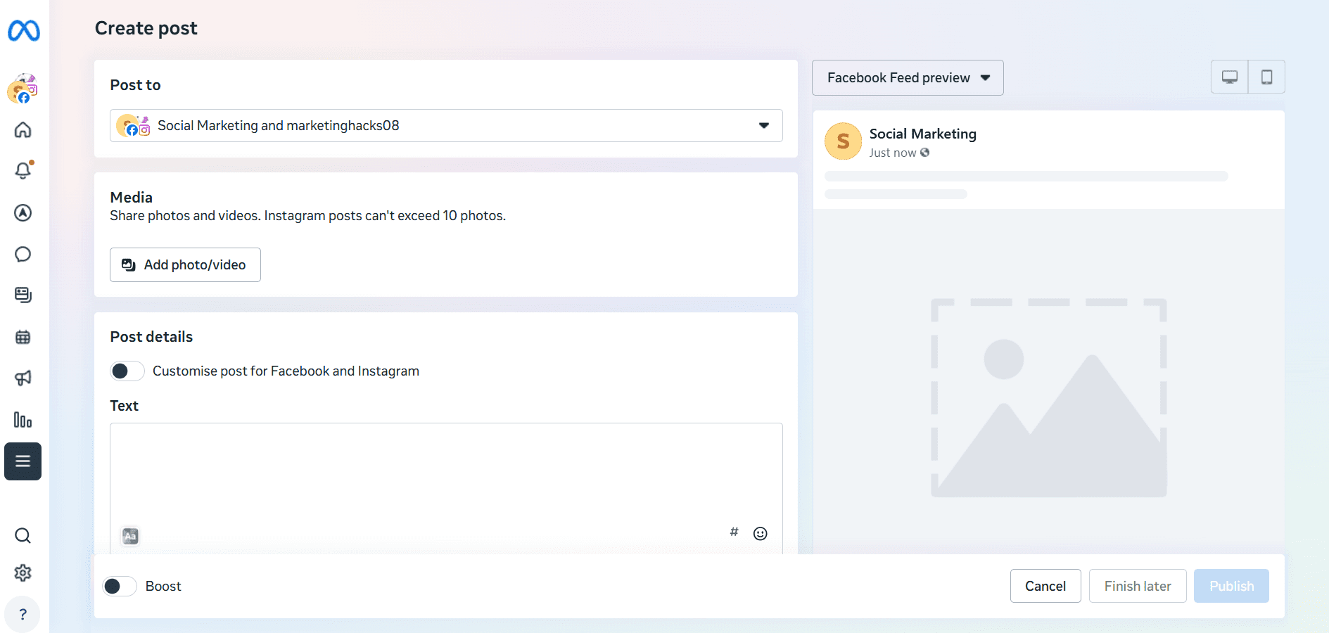Open the Help question mark menu
This screenshot has width=1329, height=633.
click(23, 614)
